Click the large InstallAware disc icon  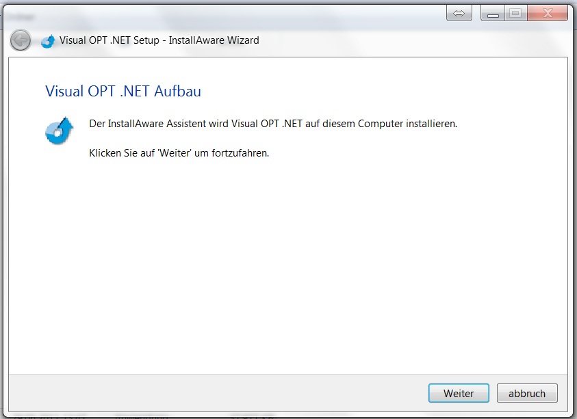pyautogui.click(x=60, y=131)
